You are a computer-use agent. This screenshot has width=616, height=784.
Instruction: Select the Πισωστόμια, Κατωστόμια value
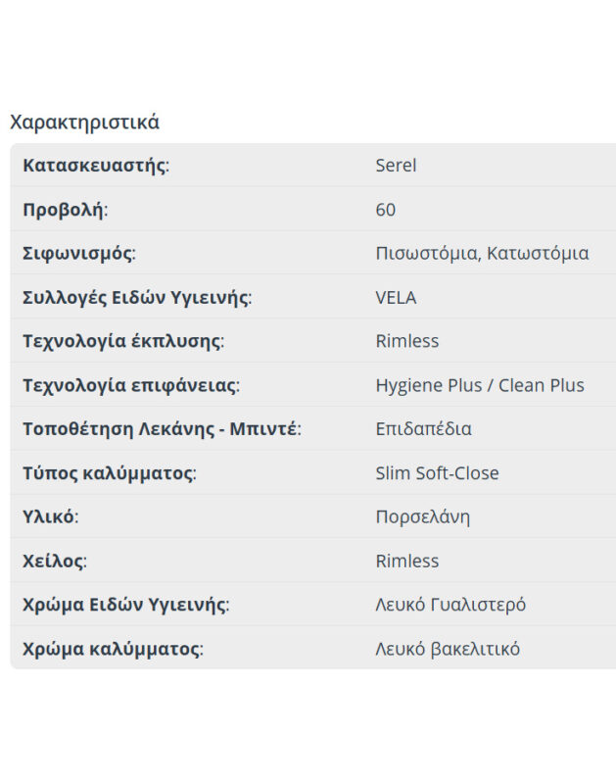tap(482, 253)
